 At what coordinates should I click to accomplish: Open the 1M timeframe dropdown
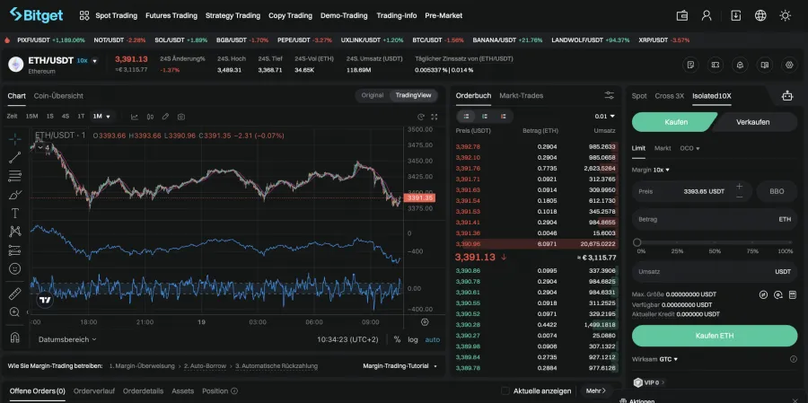pos(101,117)
